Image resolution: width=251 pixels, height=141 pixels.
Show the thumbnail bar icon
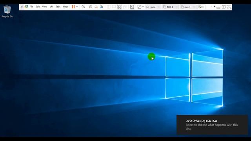pos(114,7)
